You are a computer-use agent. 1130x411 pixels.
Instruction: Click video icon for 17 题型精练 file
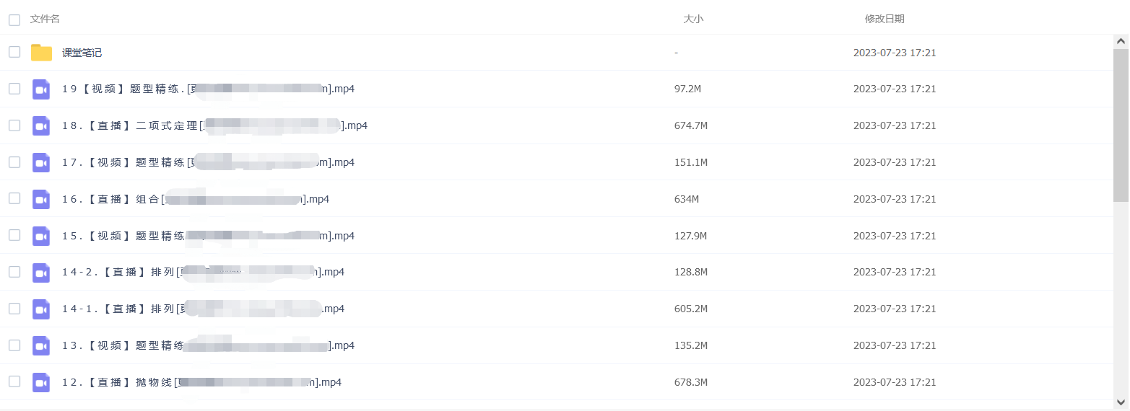click(x=41, y=163)
